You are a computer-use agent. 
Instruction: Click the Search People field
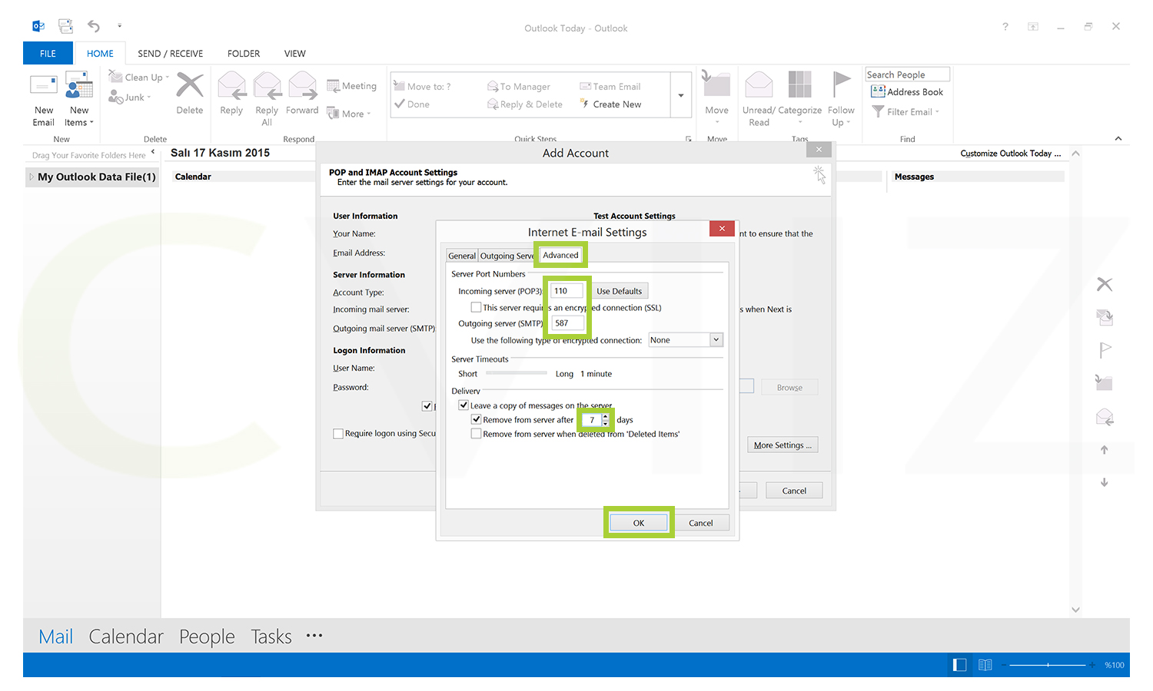pos(908,74)
